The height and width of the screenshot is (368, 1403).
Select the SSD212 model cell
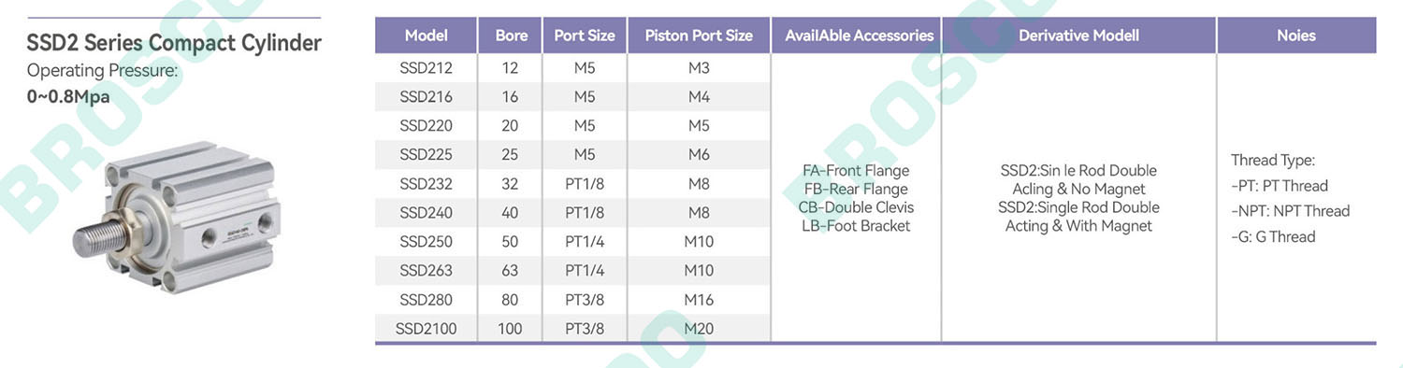(x=426, y=68)
